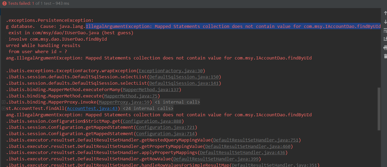
Task: Click the 'from user where id = ?' line
Action: pyautogui.click(x=38, y=52)
